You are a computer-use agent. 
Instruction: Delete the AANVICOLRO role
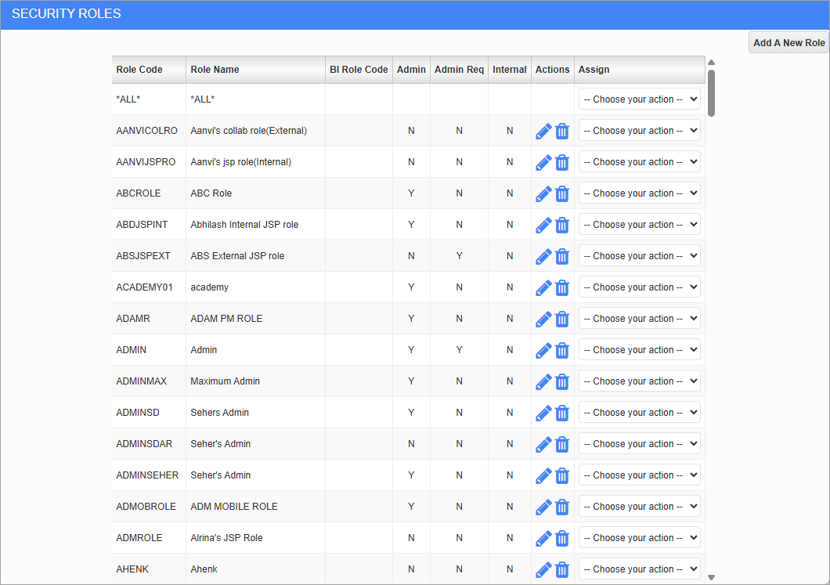click(x=562, y=131)
